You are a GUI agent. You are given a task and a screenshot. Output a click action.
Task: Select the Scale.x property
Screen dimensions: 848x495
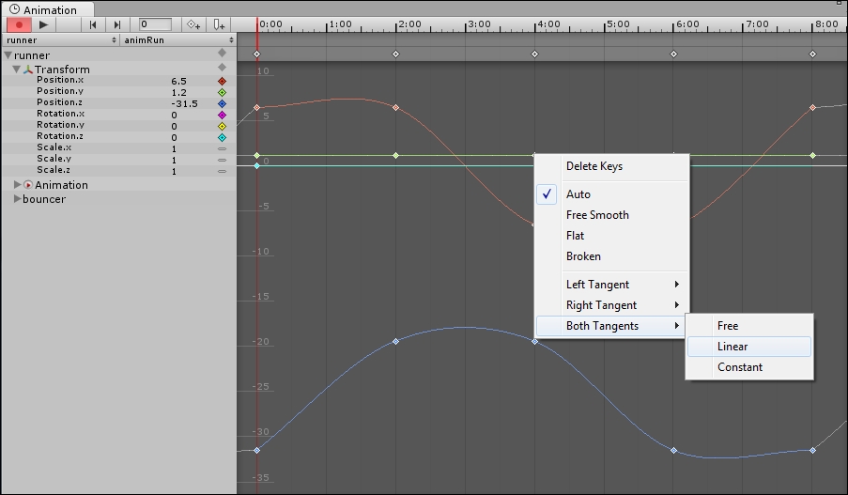click(x=54, y=147)
